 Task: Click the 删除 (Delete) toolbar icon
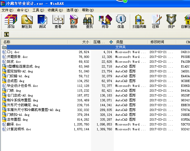[x=74, y=21]
